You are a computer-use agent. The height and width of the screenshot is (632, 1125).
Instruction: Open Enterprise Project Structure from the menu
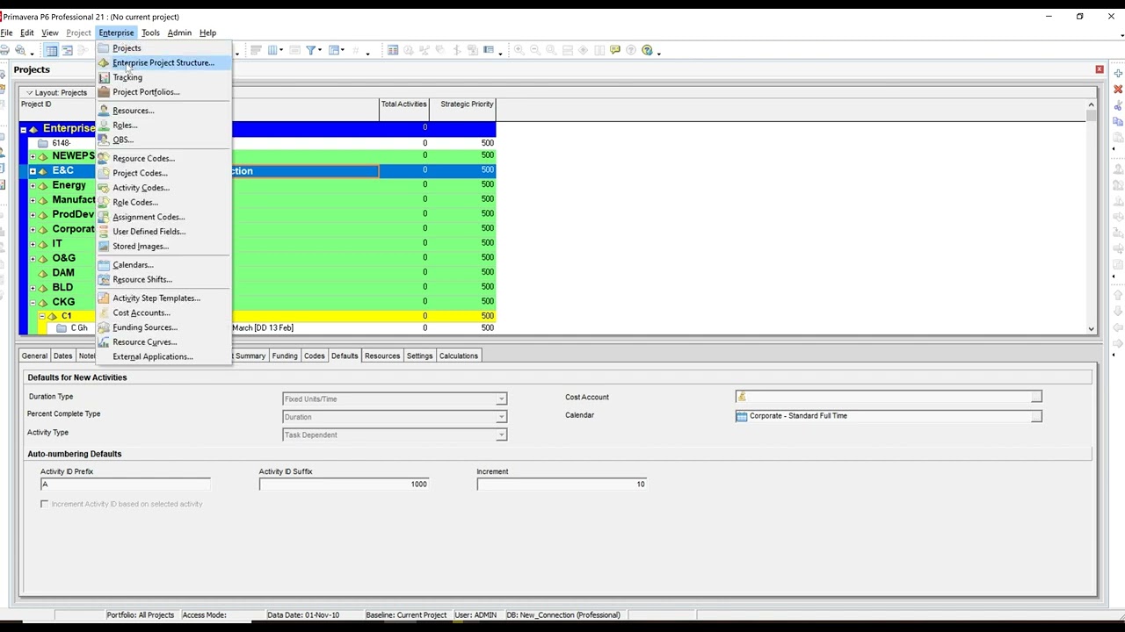[x=163, y=62]
